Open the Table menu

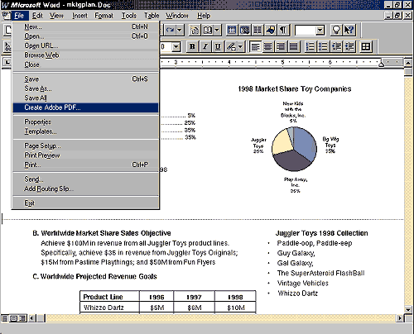coord(152,16)
